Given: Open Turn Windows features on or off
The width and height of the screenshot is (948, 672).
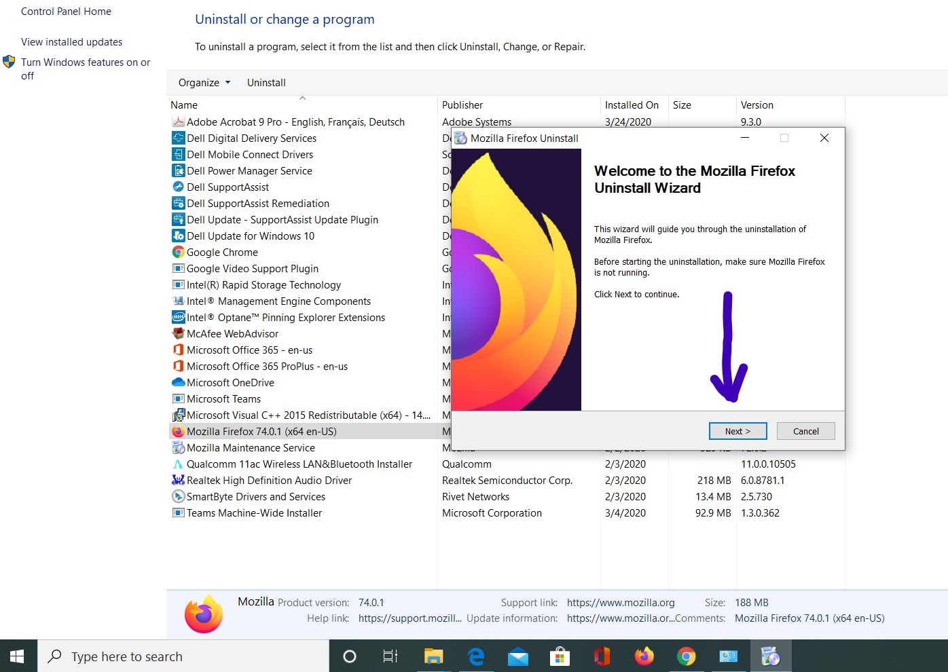Looking at the screenshot, I should (86, 69).
